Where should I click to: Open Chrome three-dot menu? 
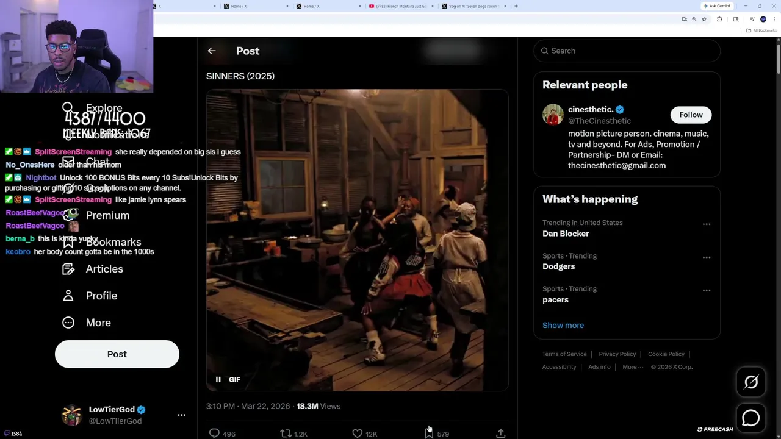pyautogui.click(x=774, y=19)
